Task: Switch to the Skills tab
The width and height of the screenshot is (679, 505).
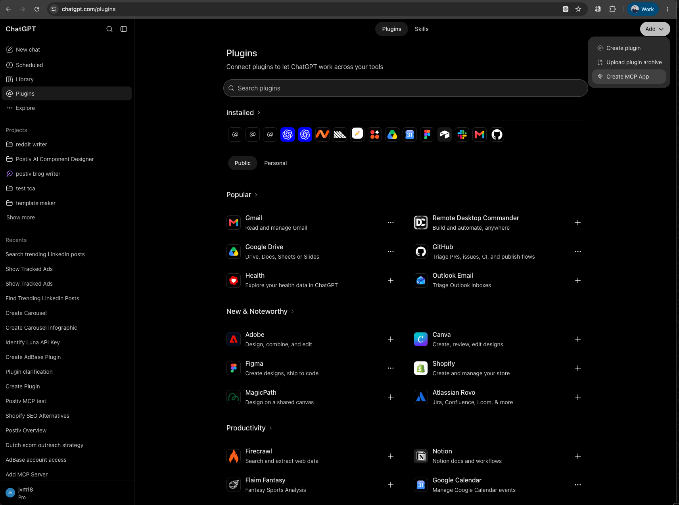Action: tap(422, 29)
